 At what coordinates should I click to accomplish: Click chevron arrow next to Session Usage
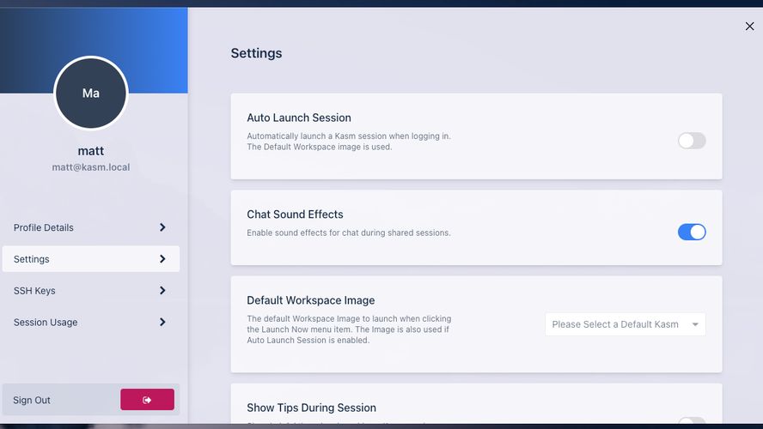162,322
